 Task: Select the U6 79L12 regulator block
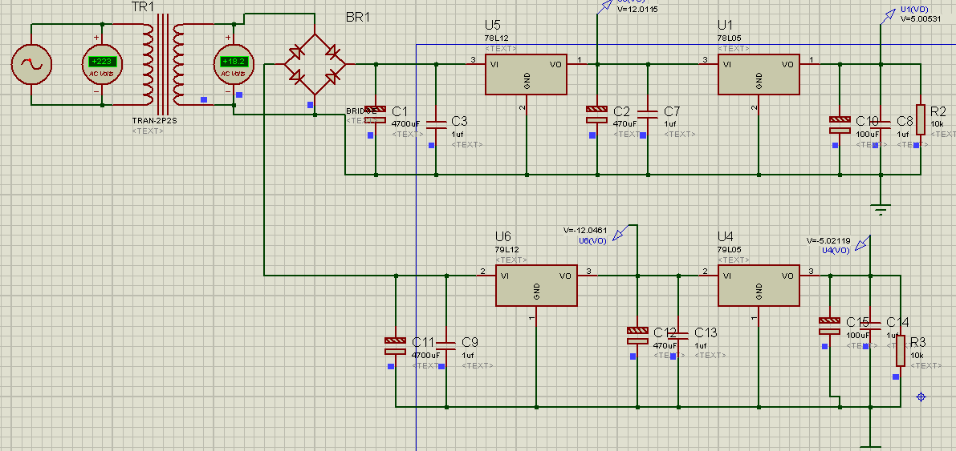tap(536, 286)
